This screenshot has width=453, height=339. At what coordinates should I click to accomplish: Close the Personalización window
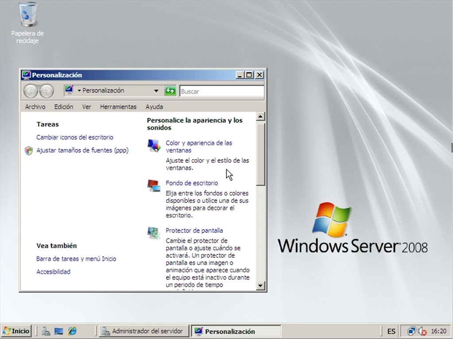[259, 75]
